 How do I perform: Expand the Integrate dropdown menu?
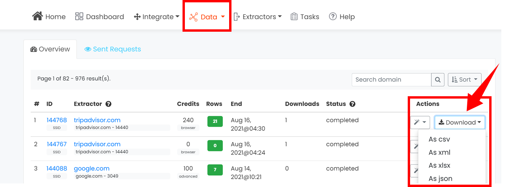click(x=157, y=17)
